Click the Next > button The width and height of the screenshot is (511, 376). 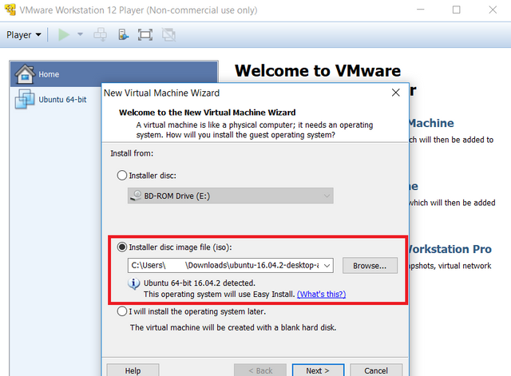click(x=318, y=370)
